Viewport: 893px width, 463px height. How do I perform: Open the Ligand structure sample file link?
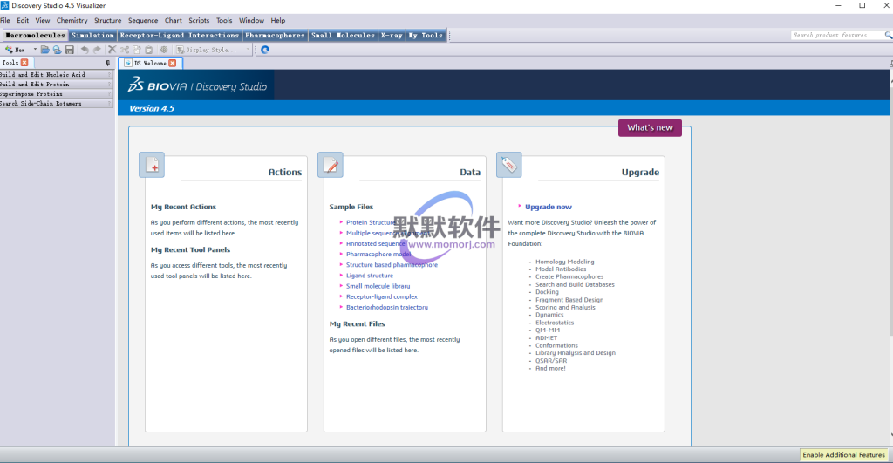pyautogui.click(x=370, y=276)
